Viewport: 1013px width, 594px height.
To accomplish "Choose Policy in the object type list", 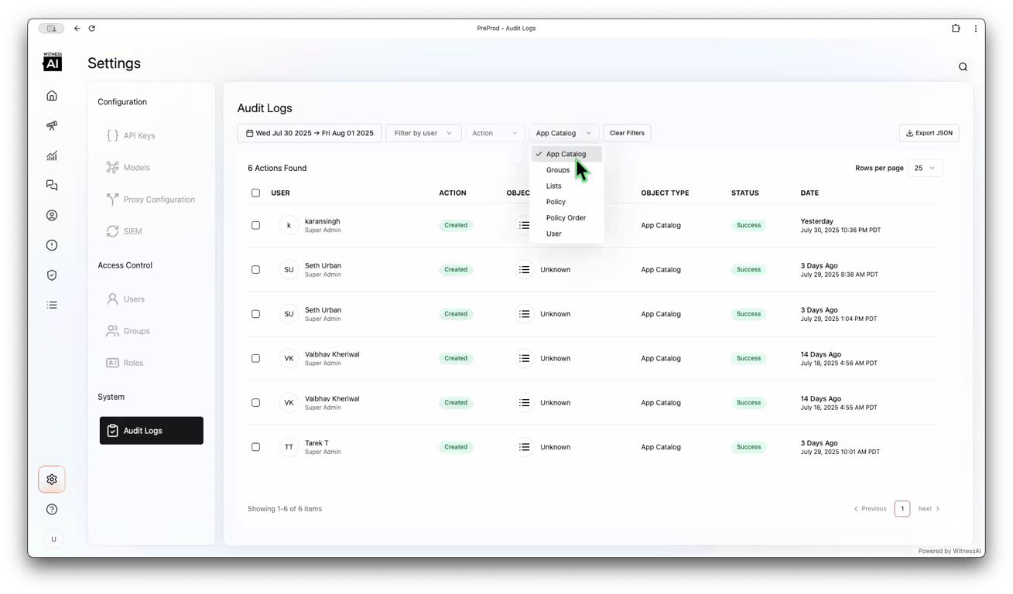I will [x=566, y=202].
